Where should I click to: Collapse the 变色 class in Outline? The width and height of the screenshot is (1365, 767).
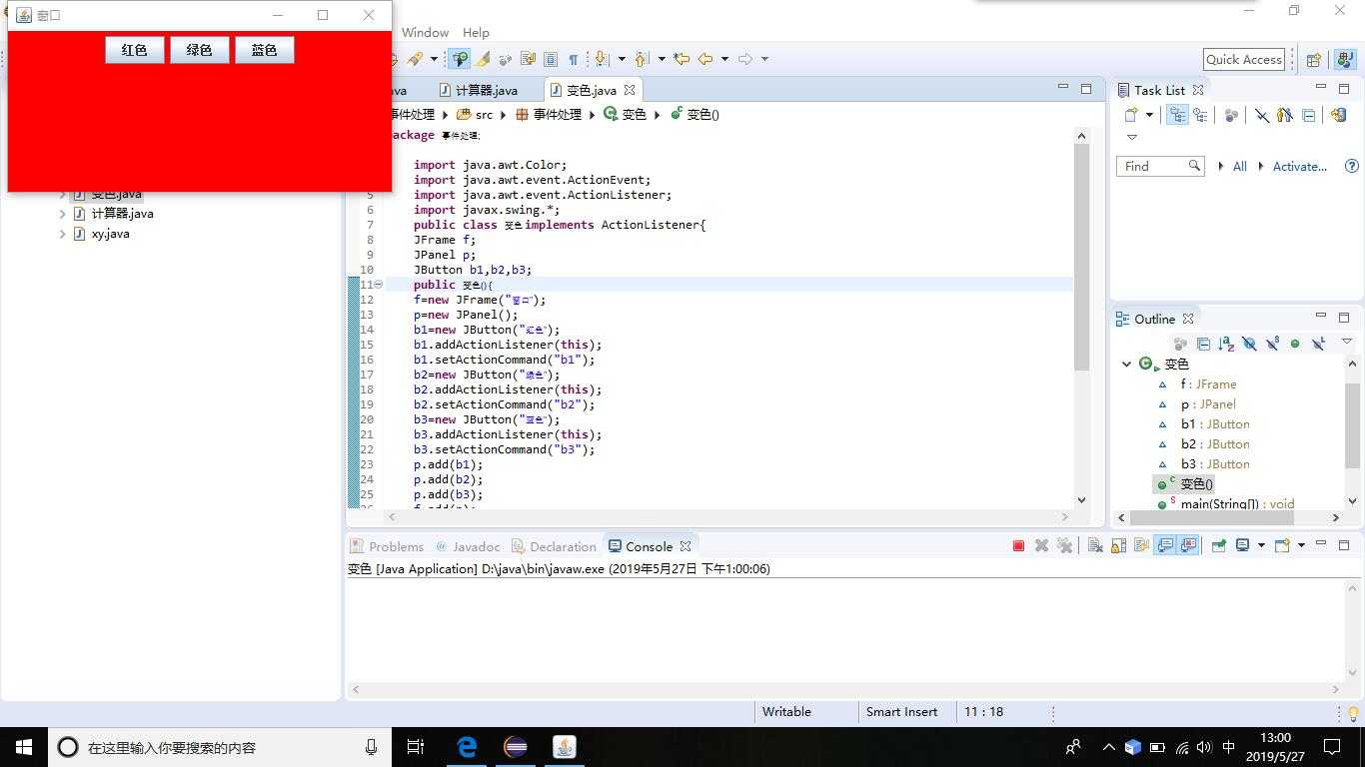[x=1126, y=365]
